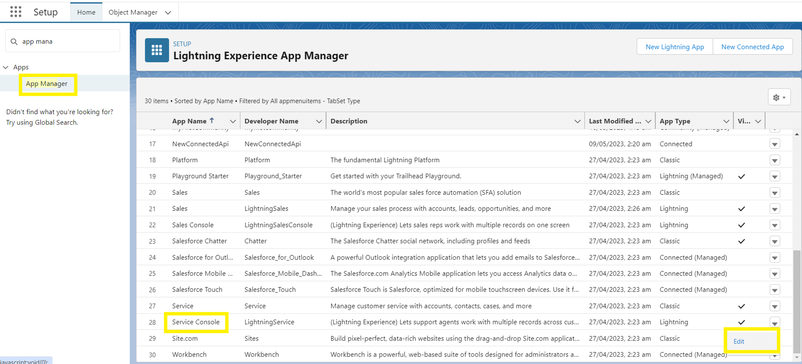The height and width of the screenshot is (364, 802).
Task: Switch to the Home tab
Action: pyautogui.click(x=86, y=12)
